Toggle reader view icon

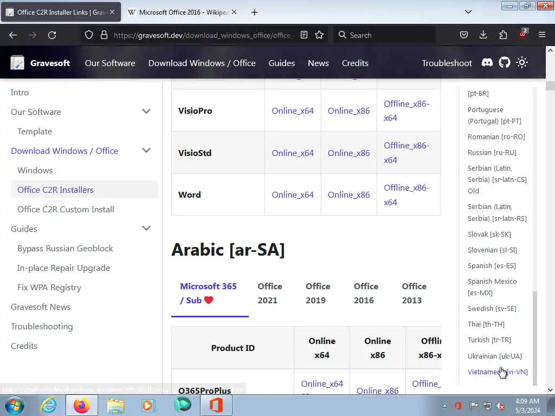[x=304, y=35]
